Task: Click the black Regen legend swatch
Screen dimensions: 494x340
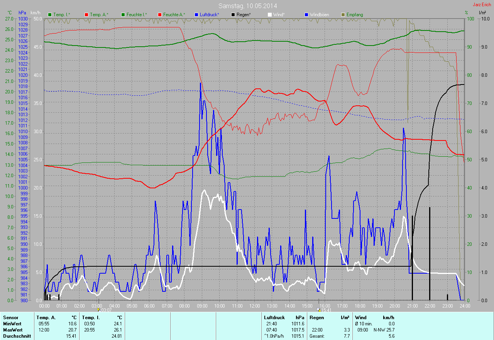Action: pyautogui.click(x=233, y=15)
